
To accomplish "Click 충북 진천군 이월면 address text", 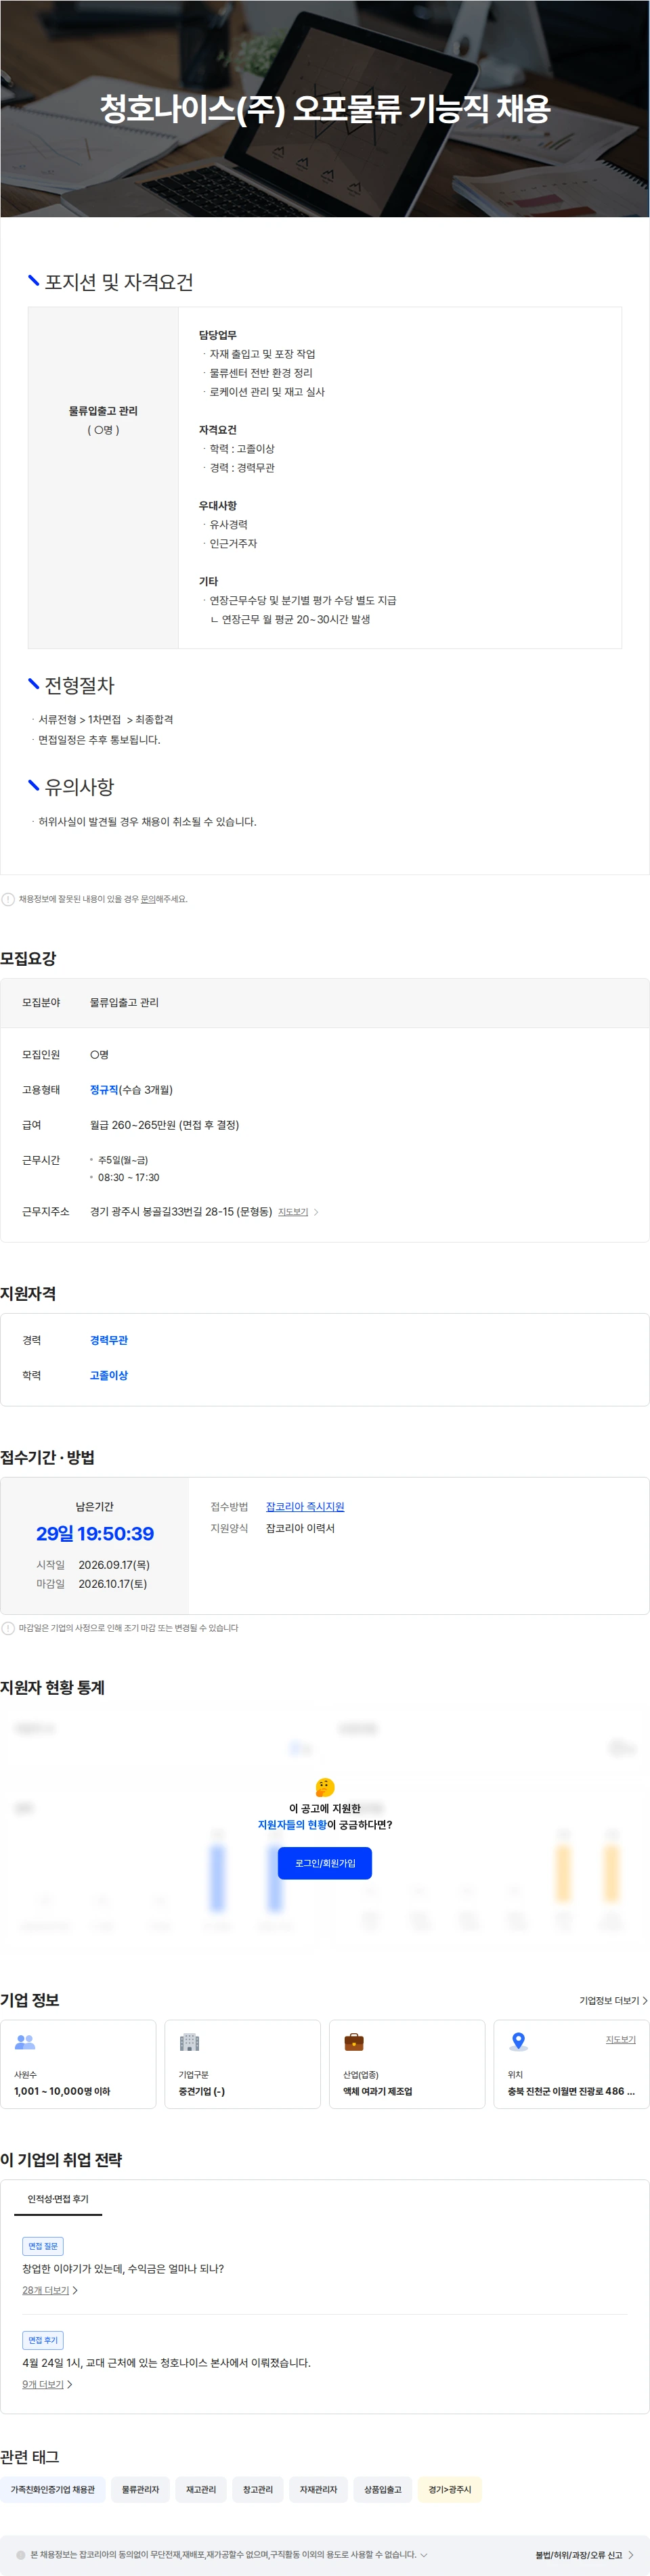I will click(571, 2091).
